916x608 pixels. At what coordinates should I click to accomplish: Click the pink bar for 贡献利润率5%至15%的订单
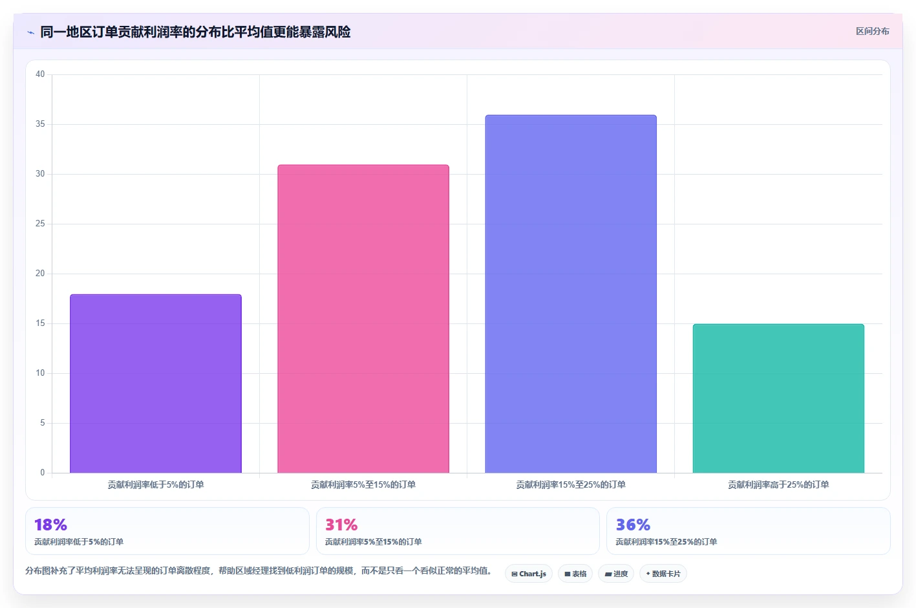click(x=363, y=319)
